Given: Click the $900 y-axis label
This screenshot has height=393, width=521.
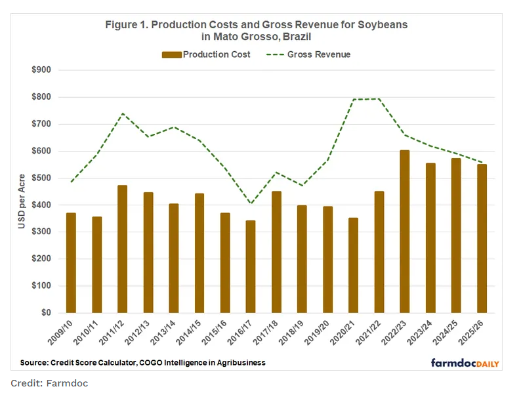Looking at the screenshot, I should click(46, 70).
